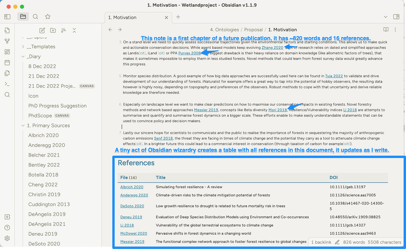The width and height of the screenshot is (406, 249).
Task: Toggle the right sidebar icon
Action: [x=396, y=17]
